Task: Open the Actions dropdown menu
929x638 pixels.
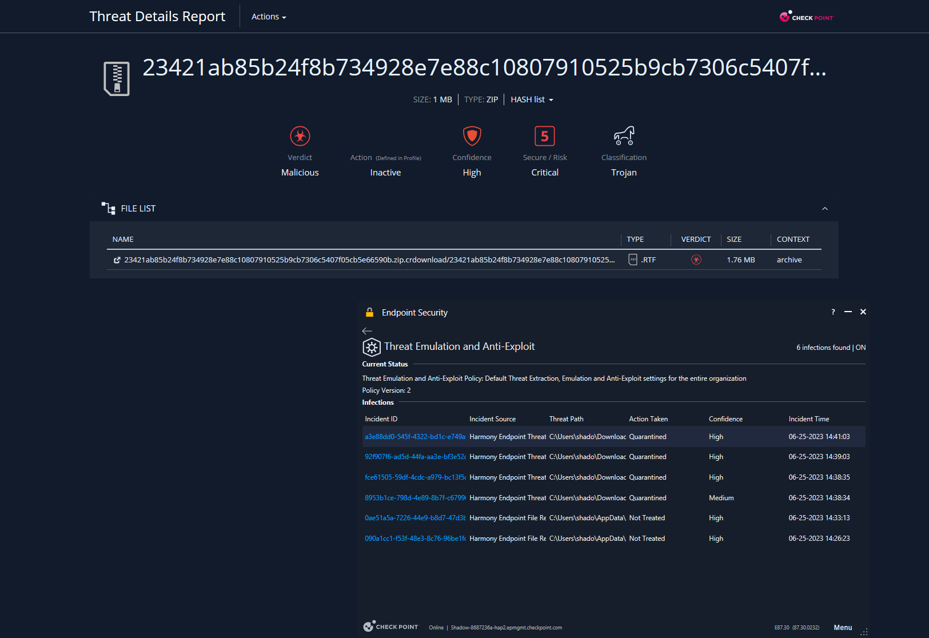Action: [269, 17]
